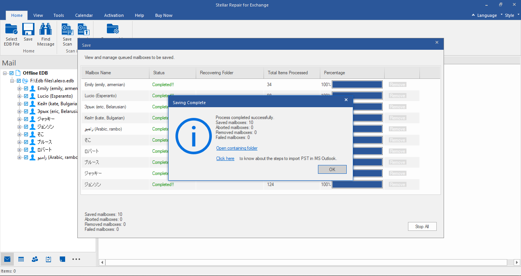This screenshot has width=521, height=276.
Task: Click the Recovering Folder column header
Action: [x=230, y=73]
